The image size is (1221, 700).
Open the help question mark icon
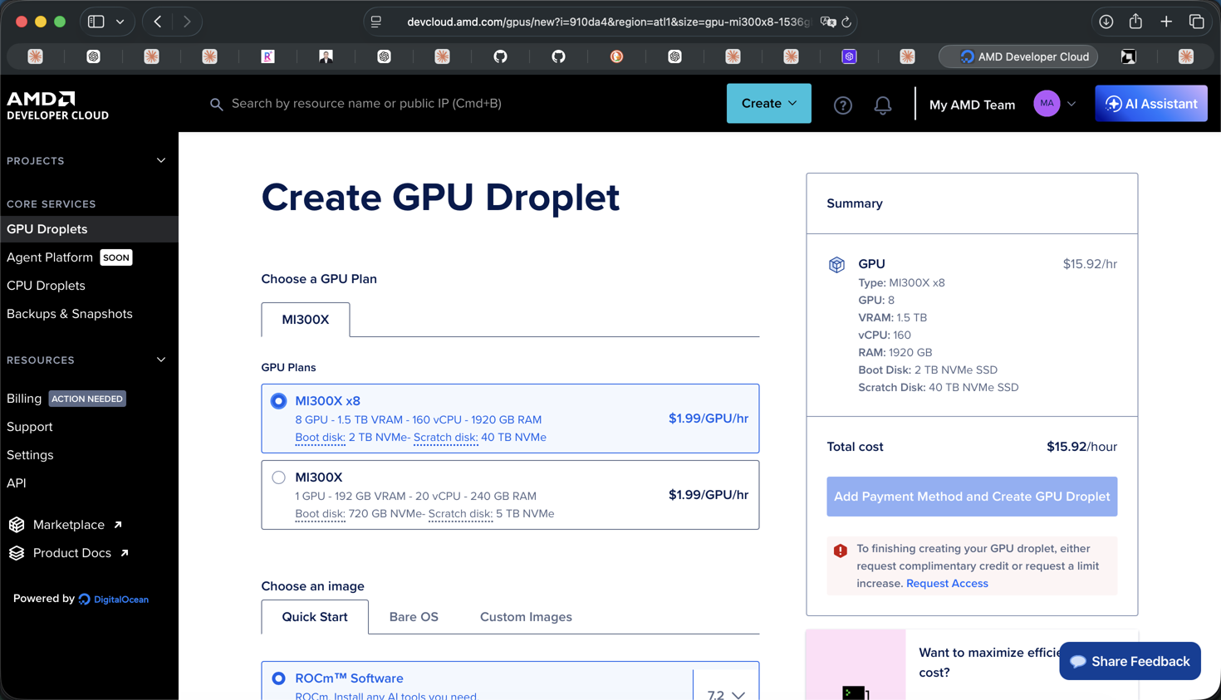point(842,105)
